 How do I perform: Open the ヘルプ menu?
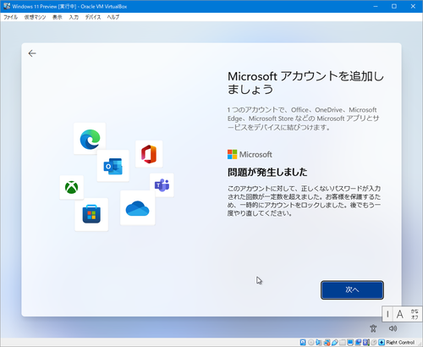(113, 17)
